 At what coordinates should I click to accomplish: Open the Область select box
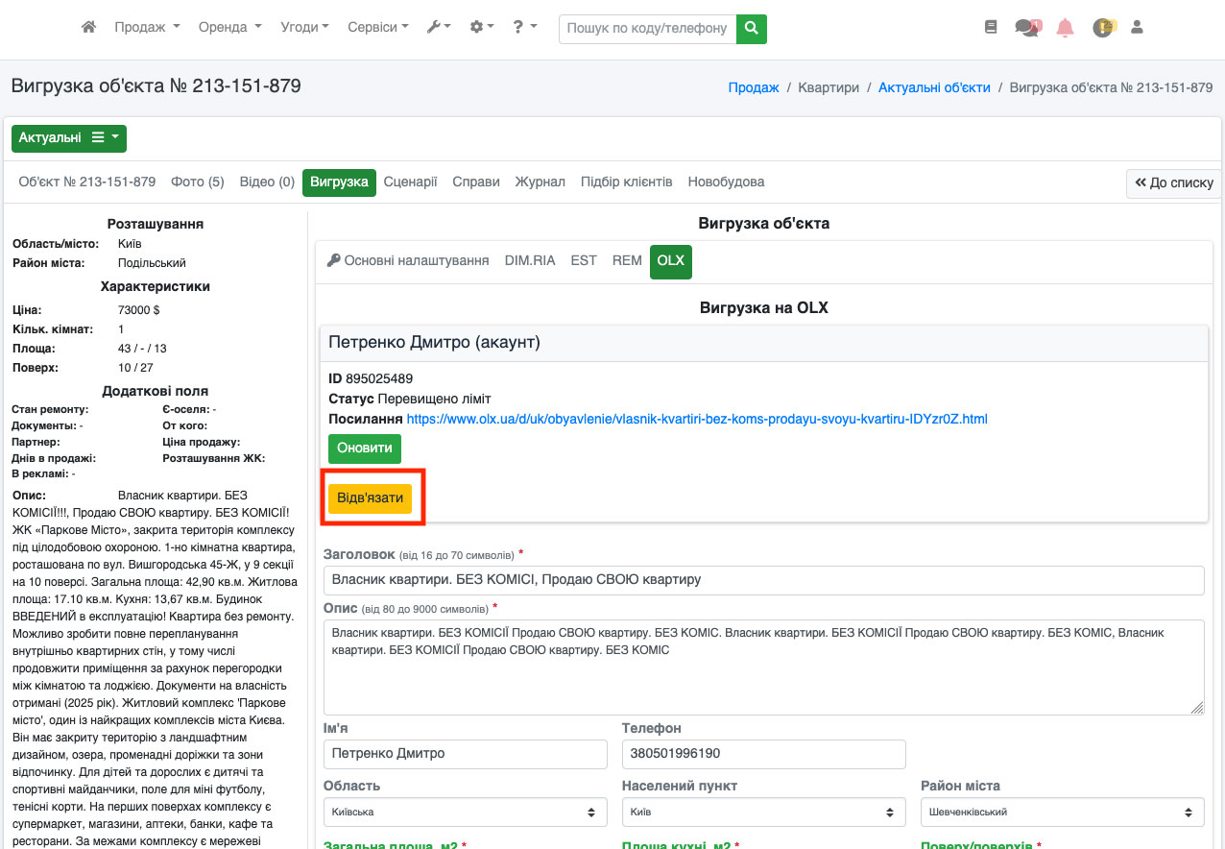click(466, 812)
